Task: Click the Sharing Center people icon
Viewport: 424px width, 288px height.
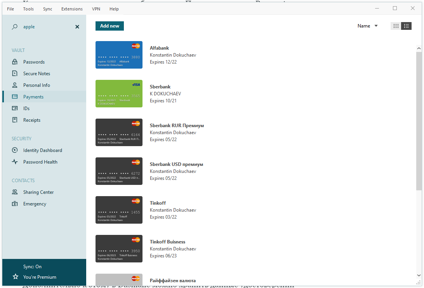Action: pyautogui.click(x=15, y=192)
